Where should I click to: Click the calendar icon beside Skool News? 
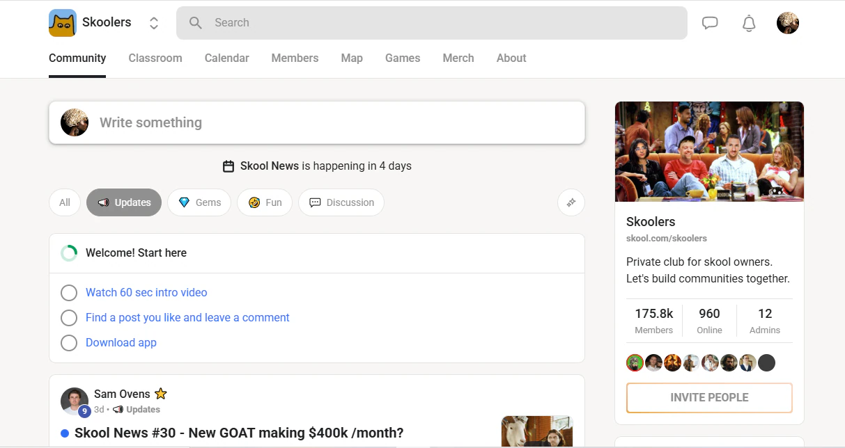coord(228,166)
